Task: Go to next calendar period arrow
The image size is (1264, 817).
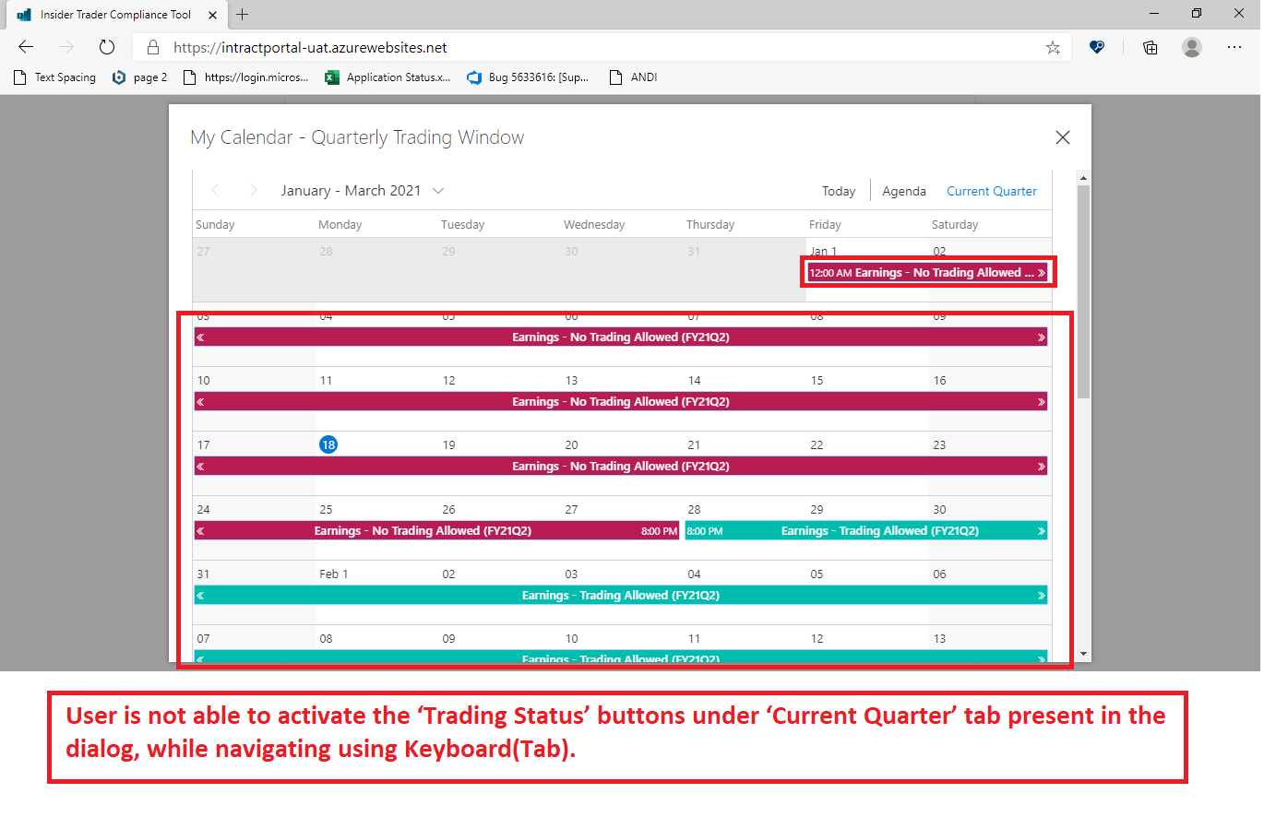Action: click(x=254, y=191)
